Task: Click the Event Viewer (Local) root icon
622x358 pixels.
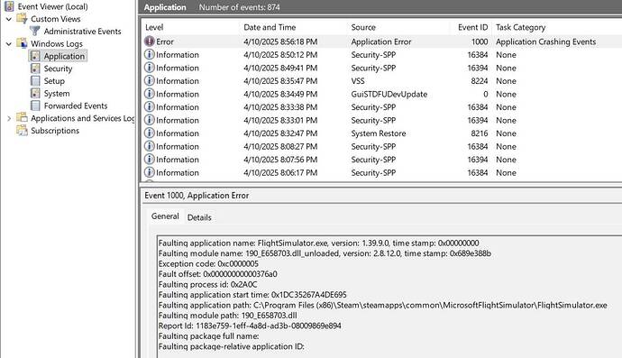Action: pyautogui.click(x=9, y=6)
